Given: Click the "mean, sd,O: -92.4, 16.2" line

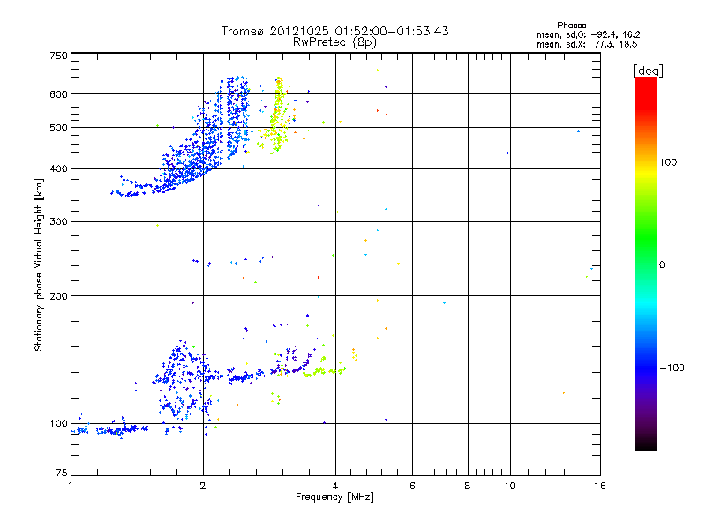Looking at the screenshot, I should [x=588, y=35].
